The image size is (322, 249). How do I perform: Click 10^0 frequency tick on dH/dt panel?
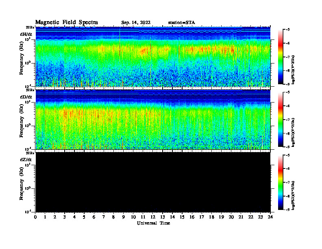tap(28, 63)
